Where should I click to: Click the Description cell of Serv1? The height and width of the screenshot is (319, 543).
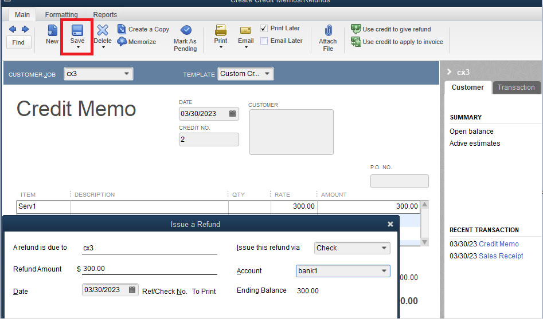coord(150,206)
